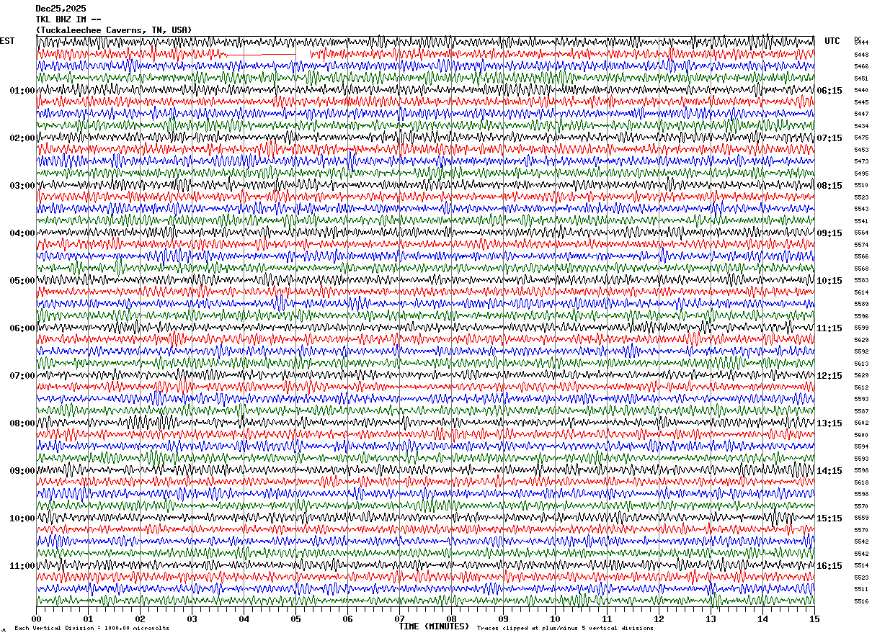Select the 08:00 EST time label

(x=22, y=423)
